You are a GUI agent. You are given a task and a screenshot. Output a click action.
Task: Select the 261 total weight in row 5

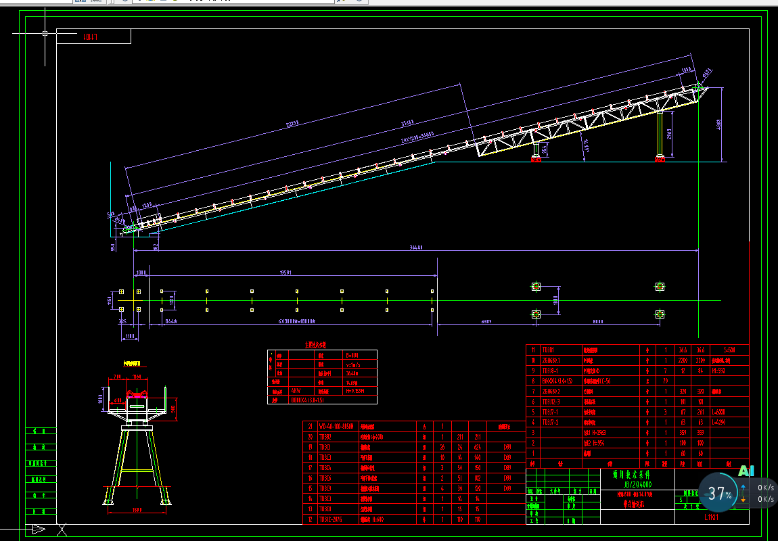[x=700, y=412]
